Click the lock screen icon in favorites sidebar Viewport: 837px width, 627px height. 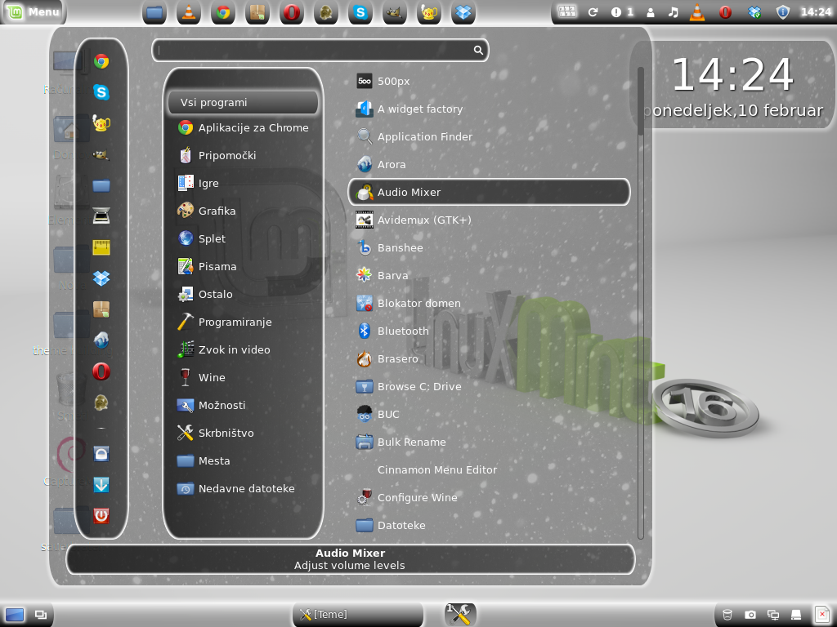101,454
